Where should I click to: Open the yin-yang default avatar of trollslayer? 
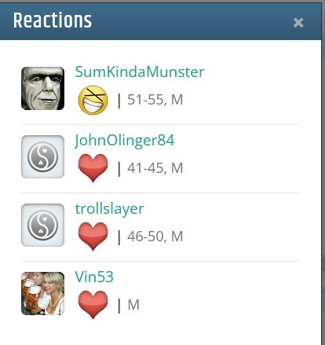click(x=42, y=225)
